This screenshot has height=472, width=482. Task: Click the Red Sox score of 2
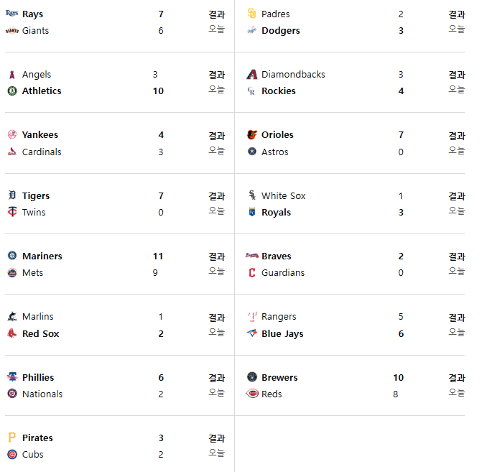pos(161,333)
